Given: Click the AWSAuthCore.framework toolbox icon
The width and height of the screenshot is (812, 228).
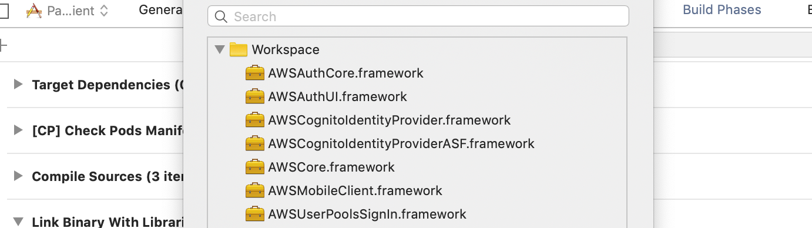Looking at the screenshot, I should [254, 73].
